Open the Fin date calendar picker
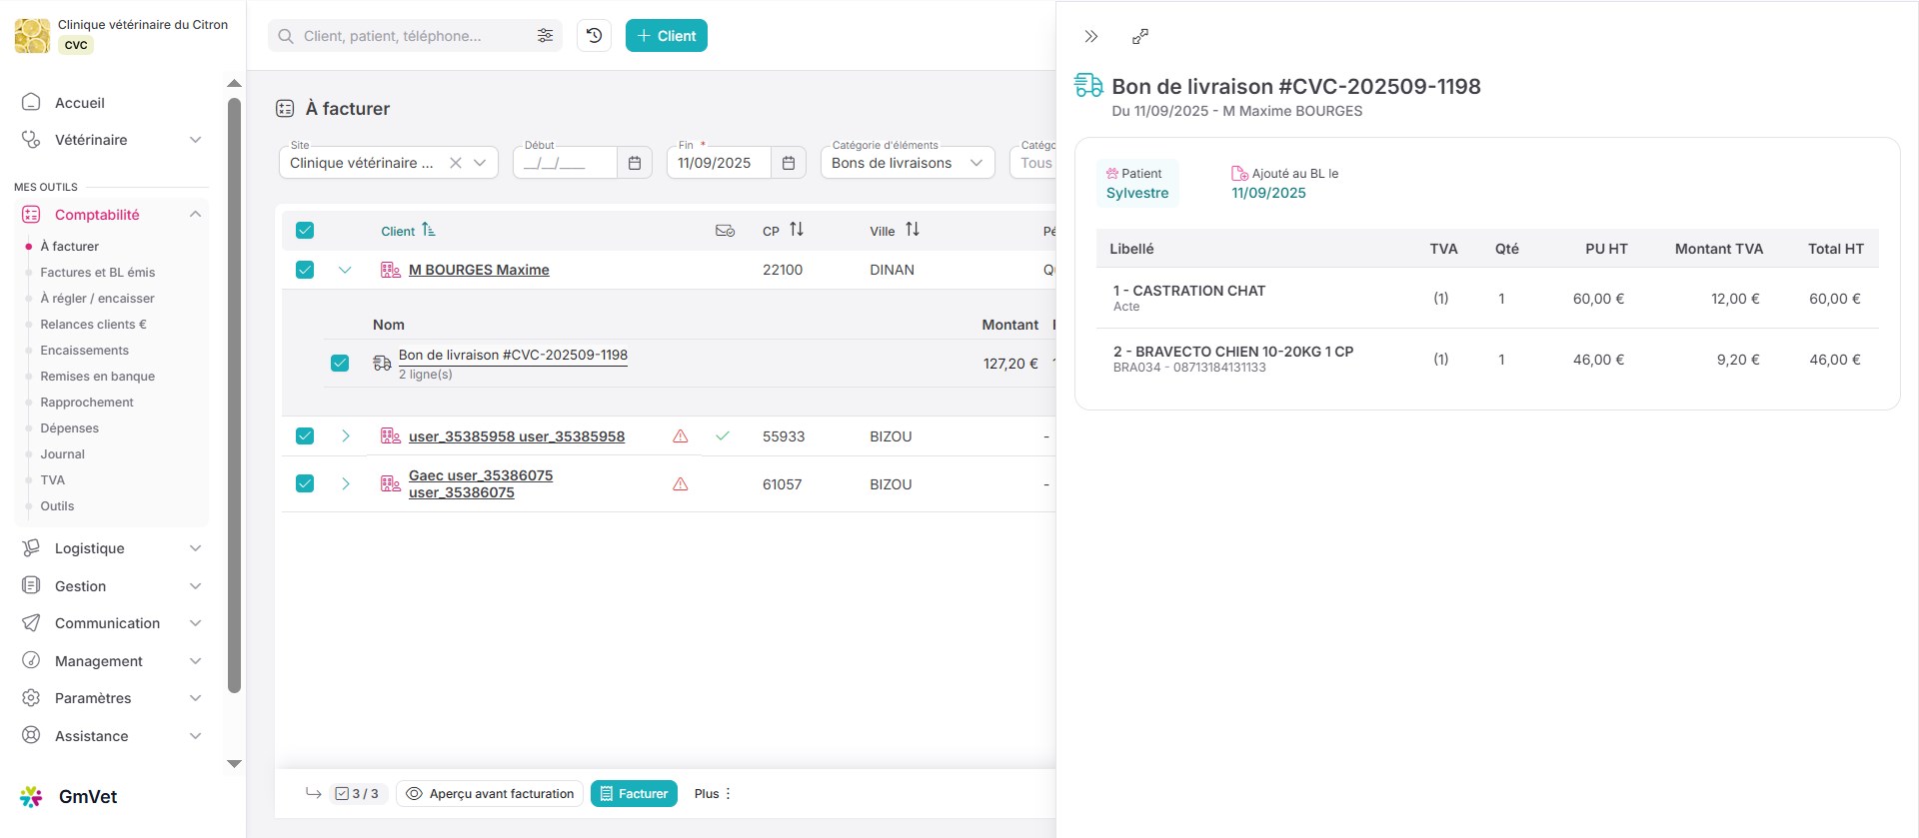This screenshot has height=838, width=1919. 788,163
